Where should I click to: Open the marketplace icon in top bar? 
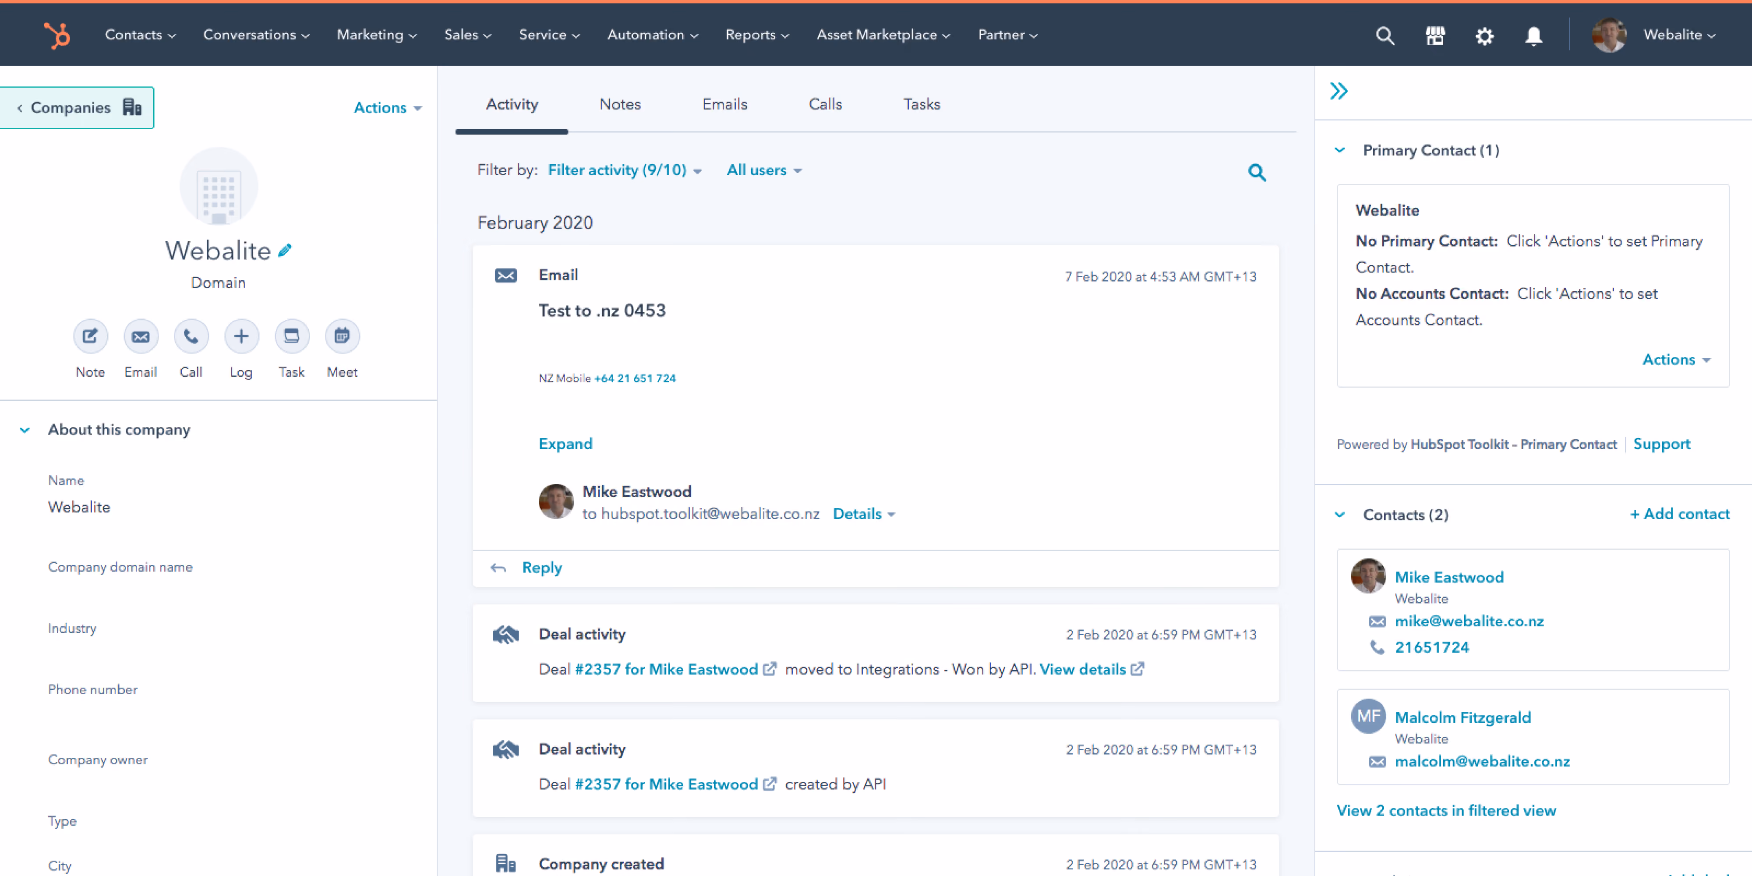point(1435,35)
